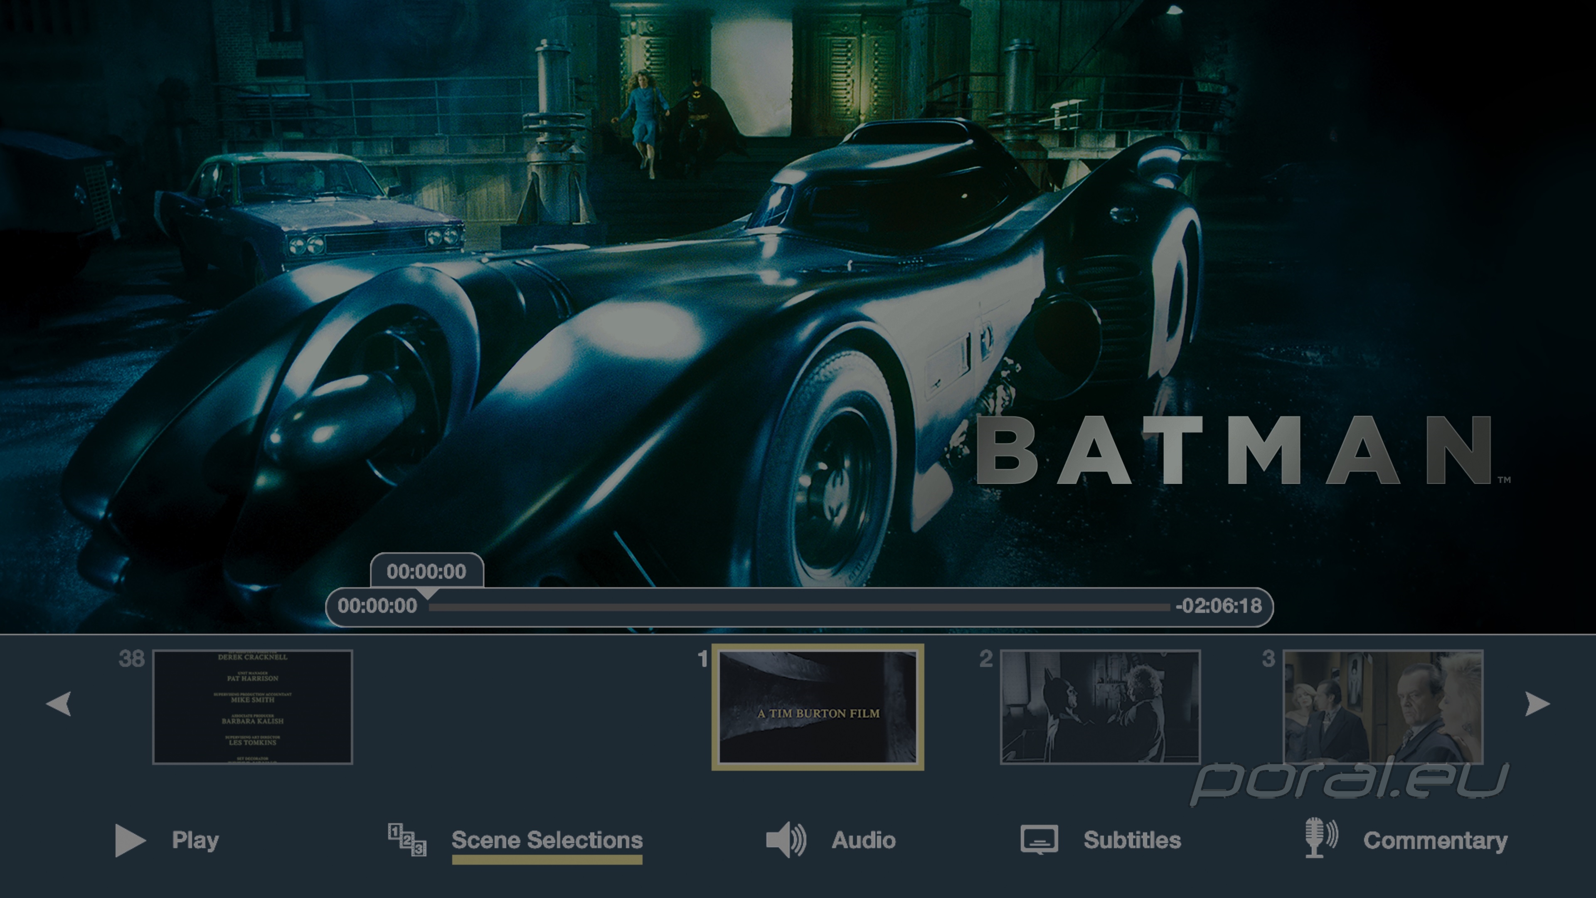Click the scene number 38 label
The image size is (1596, 898).
tap(131, 659)
